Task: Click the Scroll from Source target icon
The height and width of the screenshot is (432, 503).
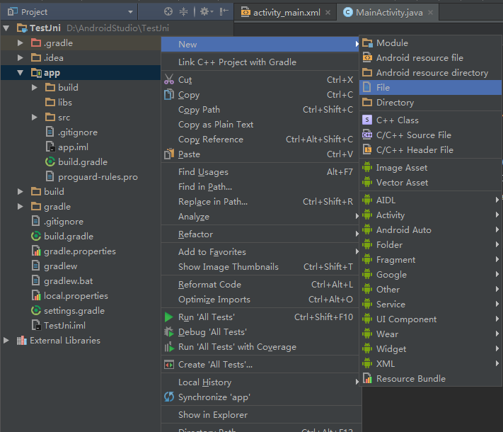Action: pyautogui.click(x=168, y=11)
